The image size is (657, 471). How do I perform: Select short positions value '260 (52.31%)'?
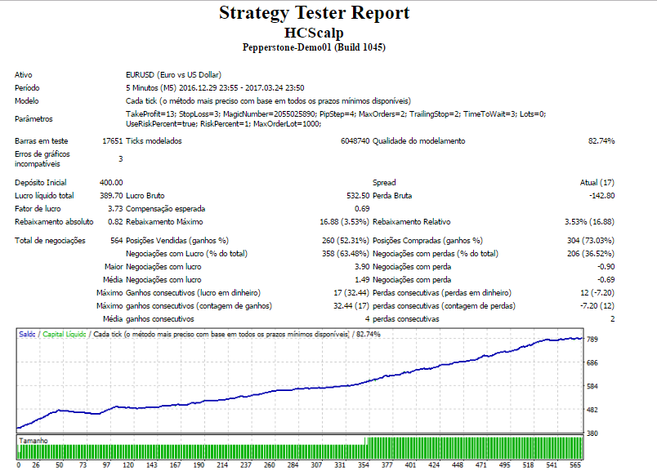346,241
